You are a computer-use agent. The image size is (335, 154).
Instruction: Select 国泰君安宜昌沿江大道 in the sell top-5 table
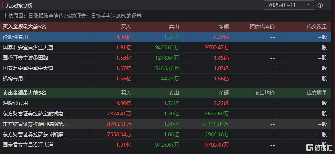point(165,145)
